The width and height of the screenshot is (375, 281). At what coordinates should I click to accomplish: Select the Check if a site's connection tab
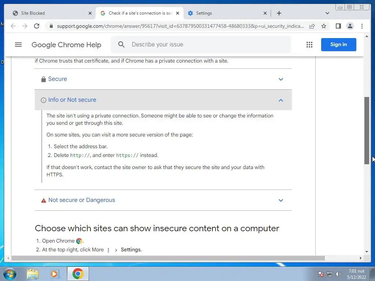tap(140, 13)
